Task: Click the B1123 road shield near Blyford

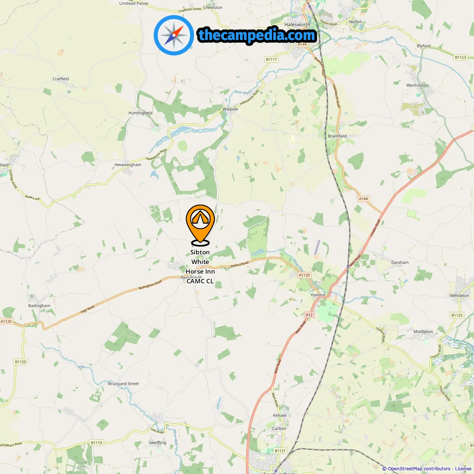Action: [461, 57]
